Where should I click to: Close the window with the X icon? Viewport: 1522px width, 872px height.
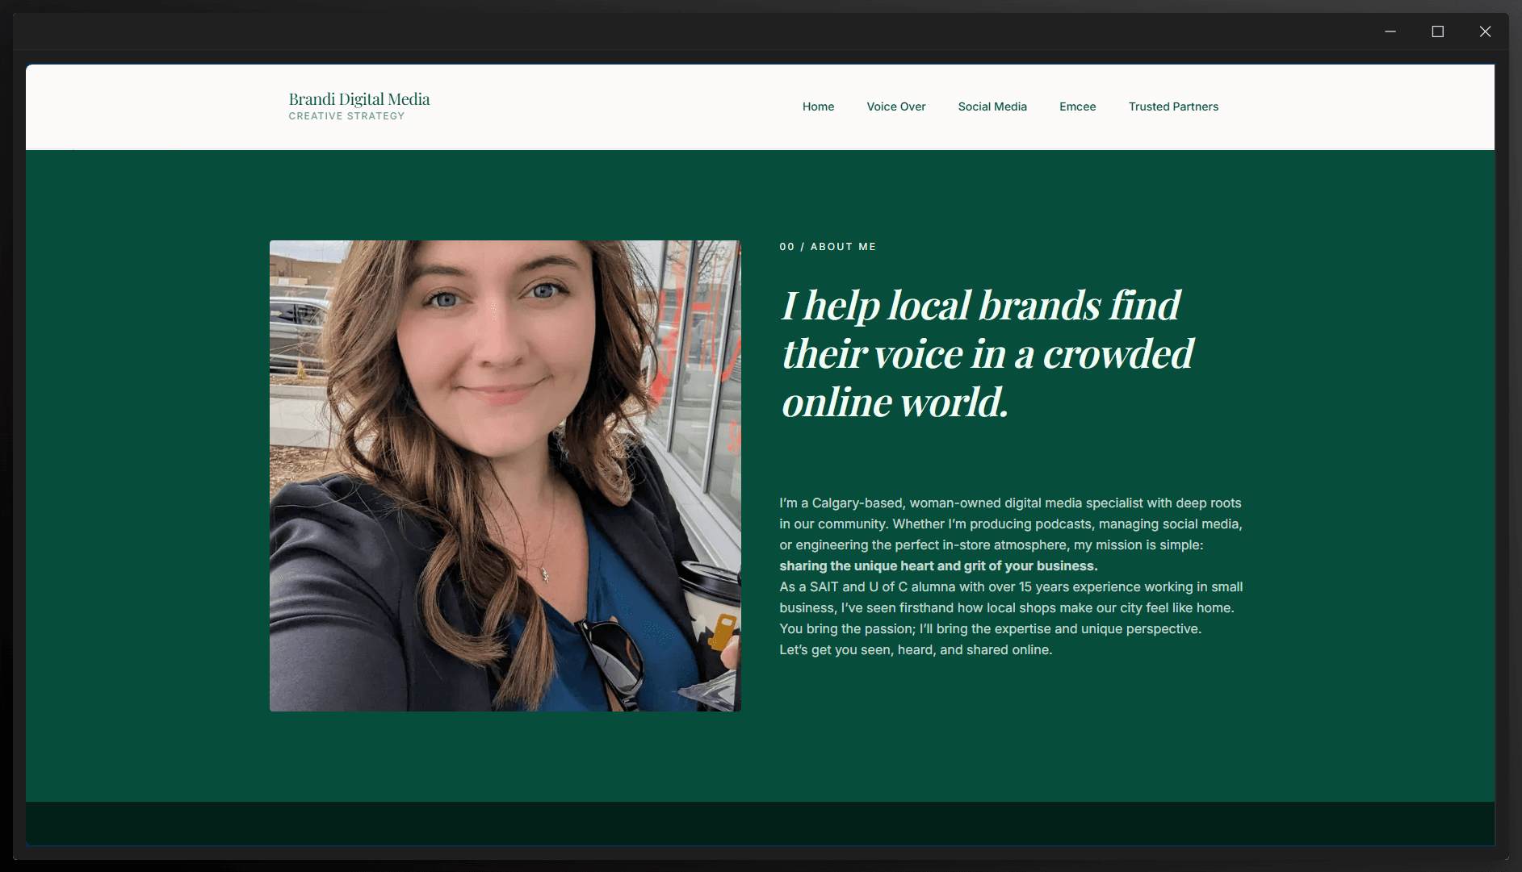(1484, 31)
